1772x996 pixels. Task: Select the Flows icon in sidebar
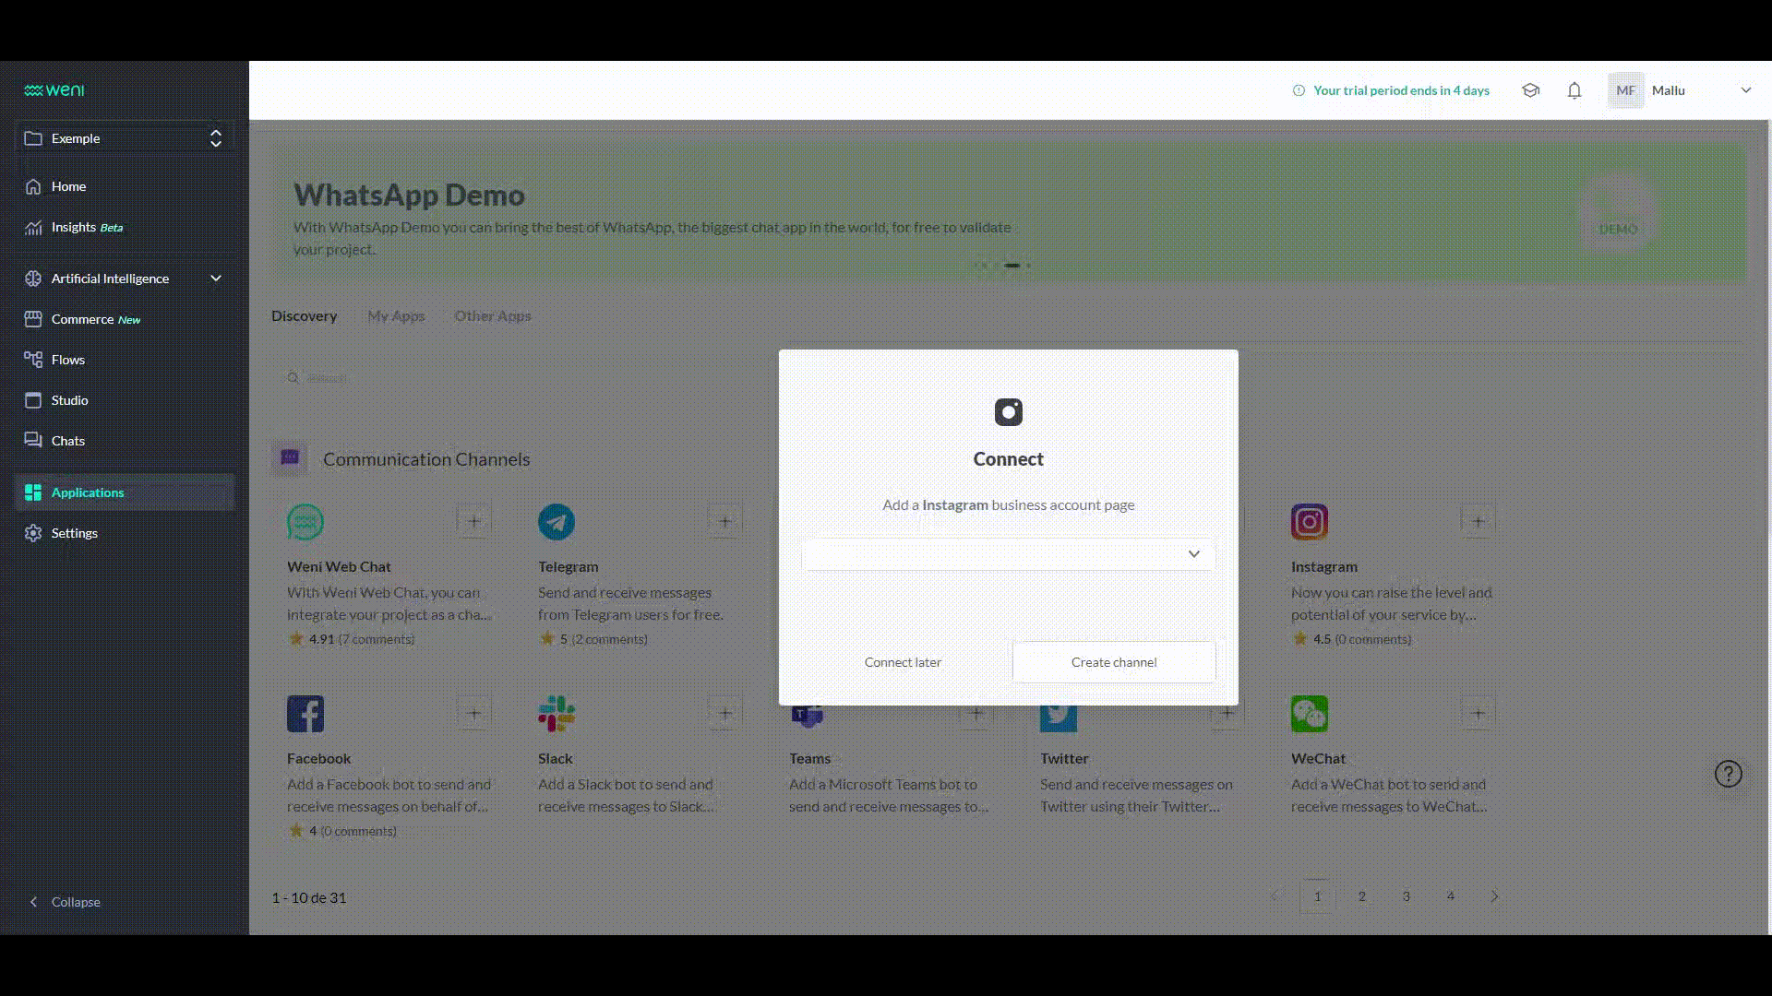33,360
